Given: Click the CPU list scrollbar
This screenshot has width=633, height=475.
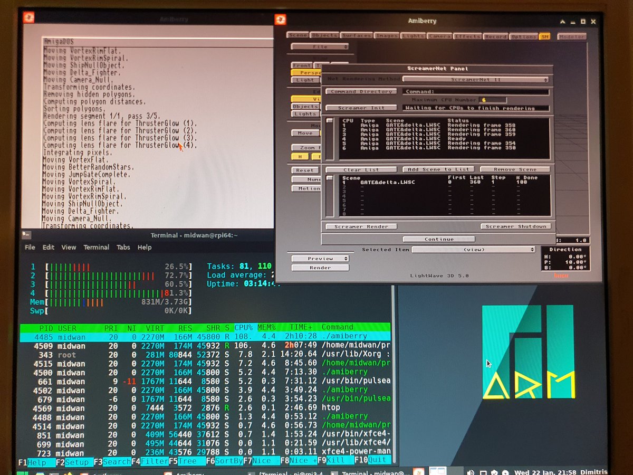Looking at the screenshot, I should [x=330, y=138].
